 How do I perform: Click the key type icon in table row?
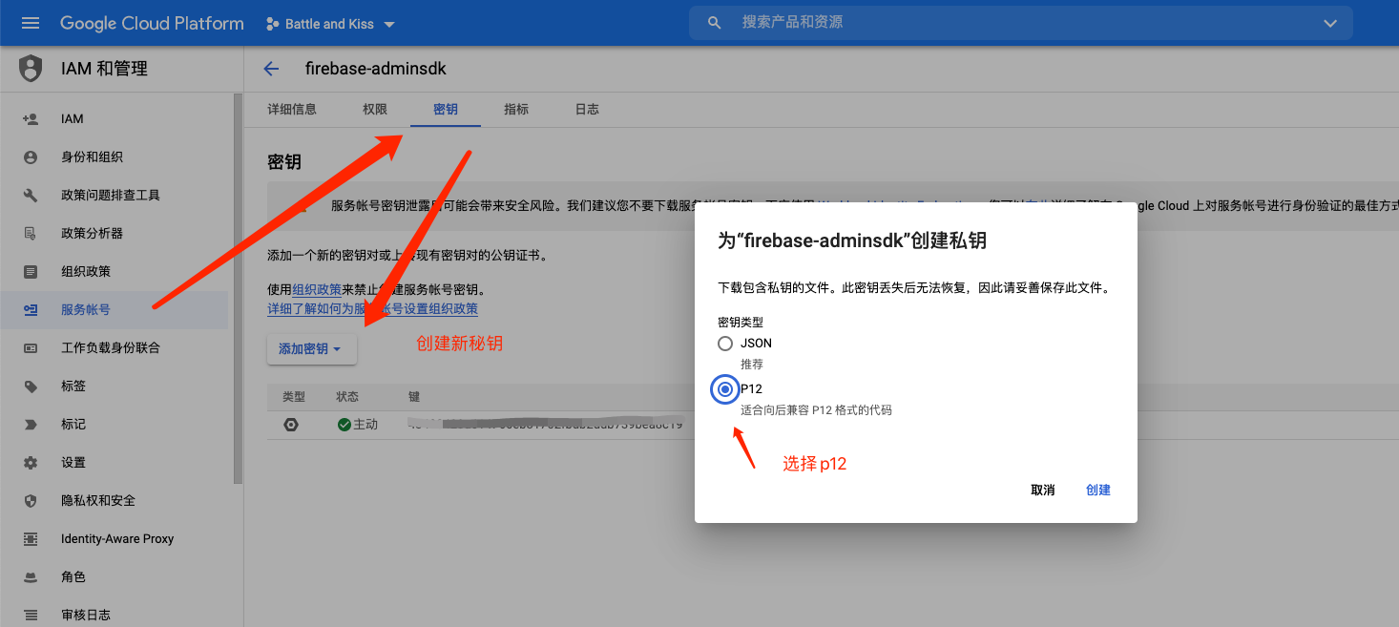click(x=291, y=425)
